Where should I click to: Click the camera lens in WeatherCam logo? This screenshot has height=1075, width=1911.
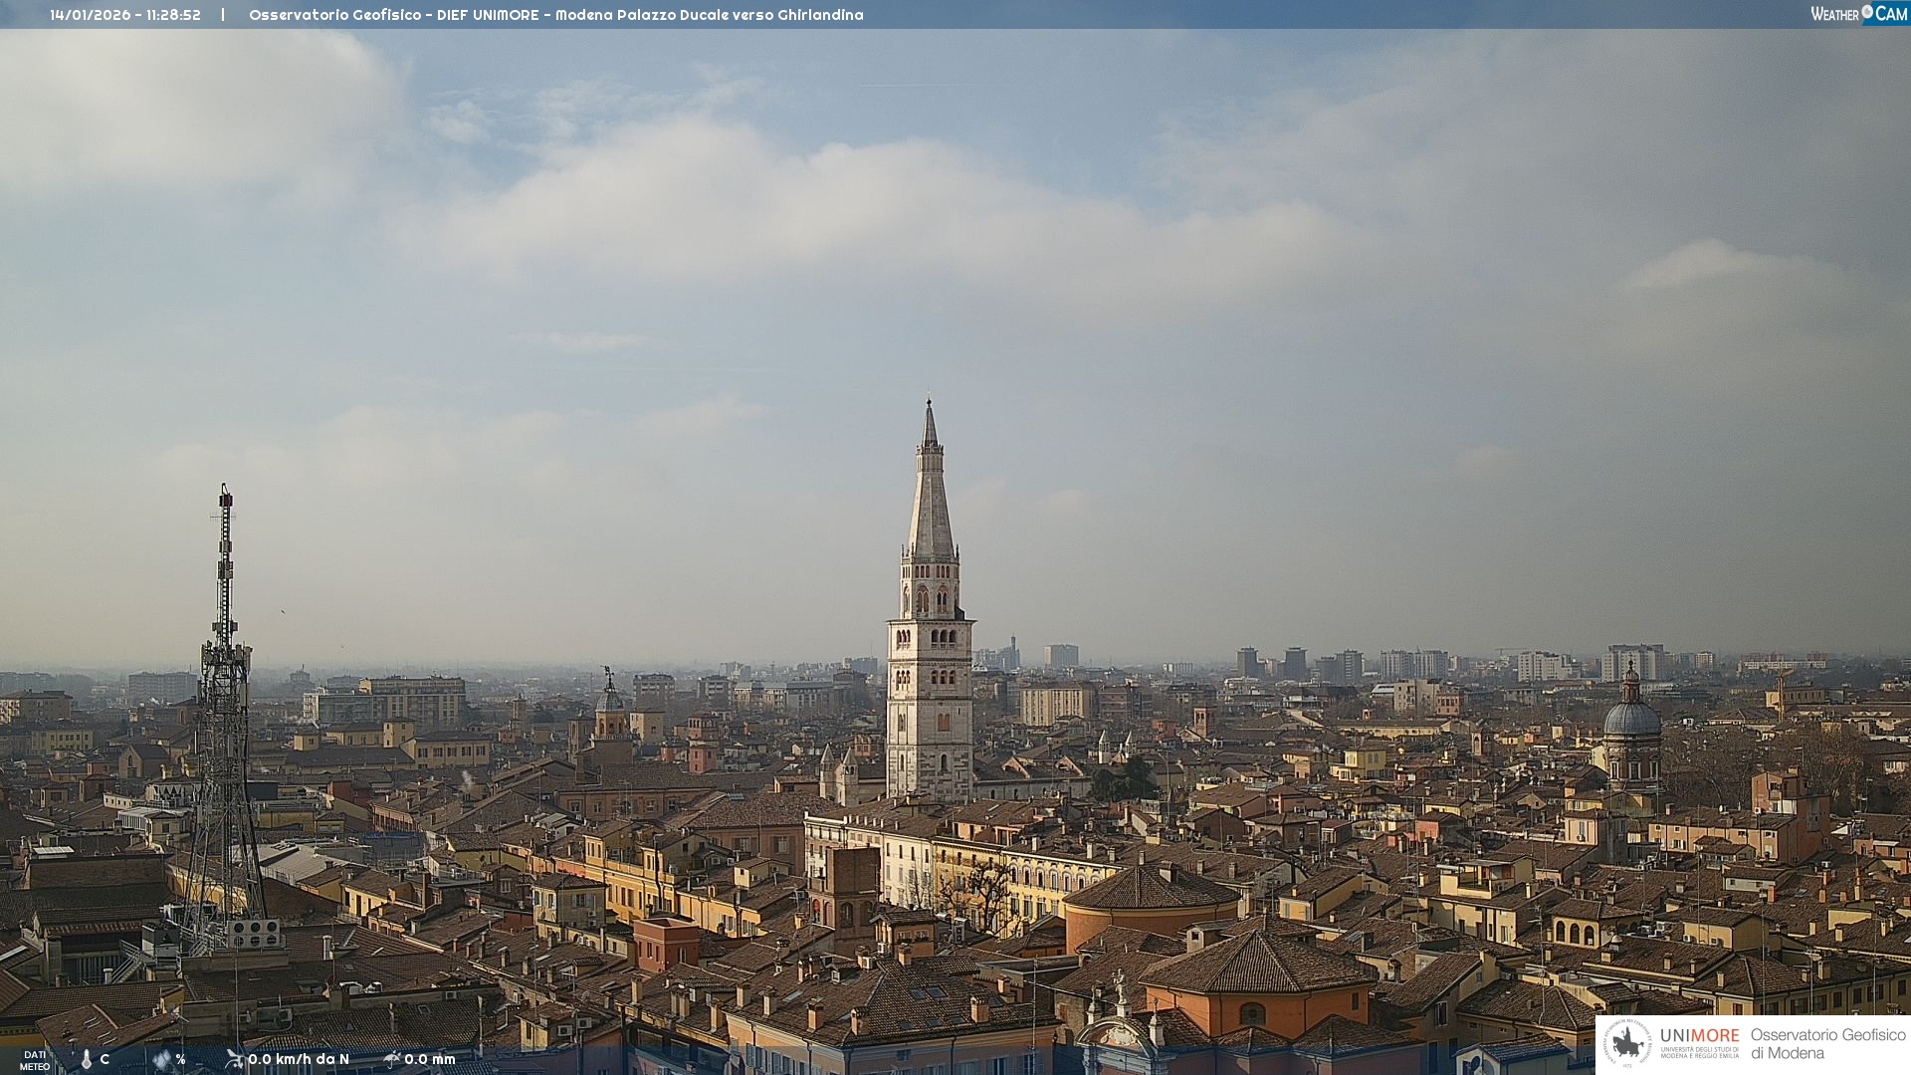pos(1867,11)
